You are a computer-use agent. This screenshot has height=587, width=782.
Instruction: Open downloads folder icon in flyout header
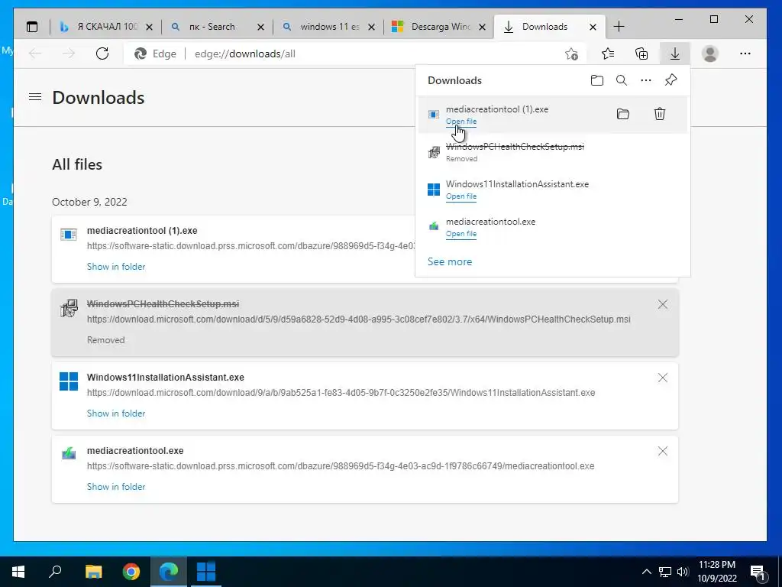[597, 80]
